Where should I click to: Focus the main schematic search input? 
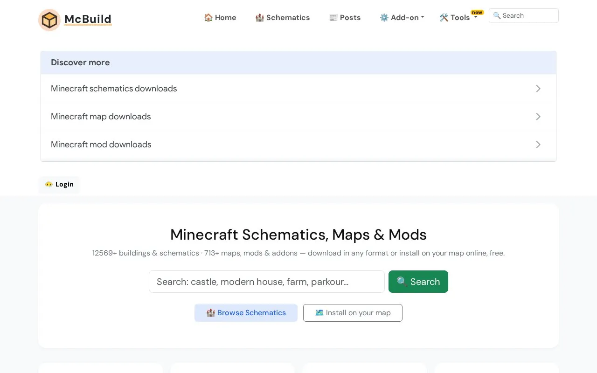(x=267, y=282)
